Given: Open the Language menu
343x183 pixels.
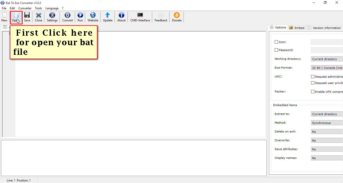Looking at the screenshot, I should [52, 8].
